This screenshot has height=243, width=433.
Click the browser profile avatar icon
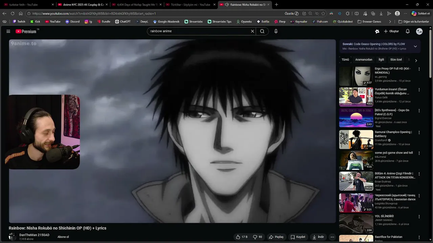397,13
